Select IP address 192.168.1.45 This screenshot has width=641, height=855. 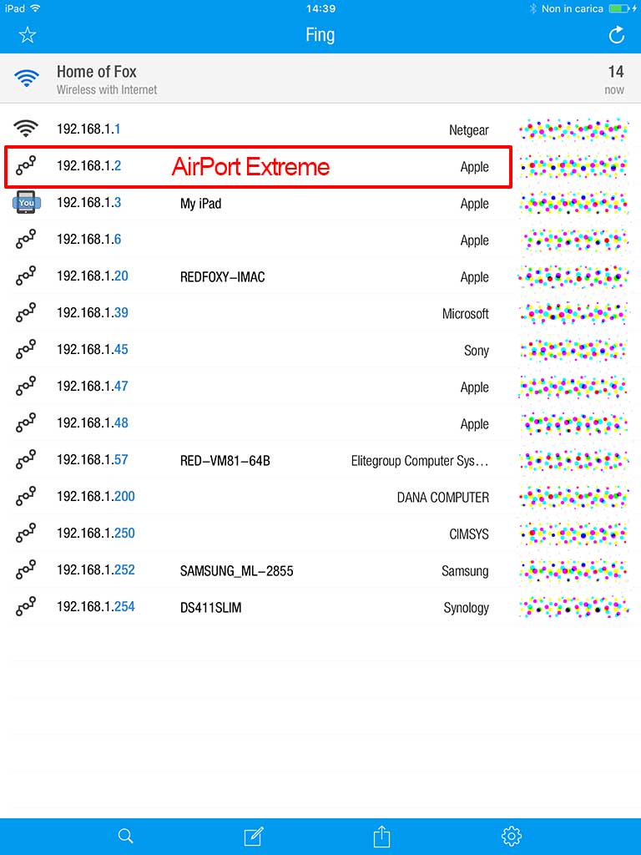93,349
